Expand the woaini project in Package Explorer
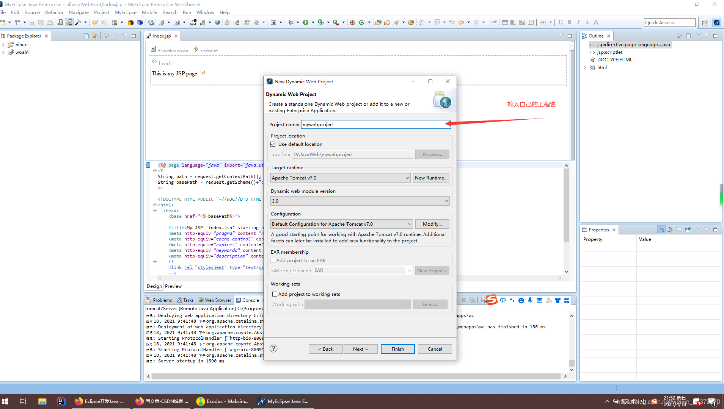This screenshot has height=409, width=724. pos(3,52)
